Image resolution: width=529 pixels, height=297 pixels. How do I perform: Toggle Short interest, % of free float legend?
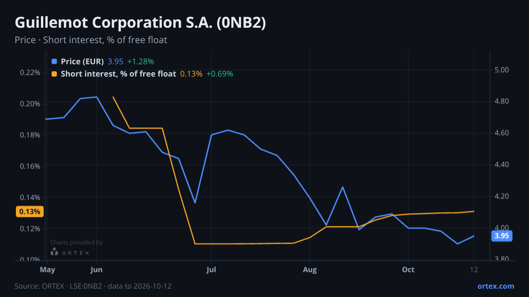point(118,74)
